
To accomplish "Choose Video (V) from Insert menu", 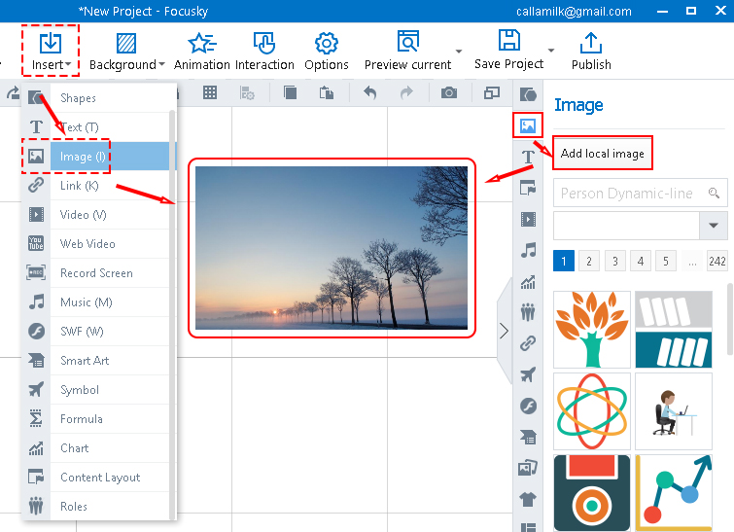I will coord(95,215).
